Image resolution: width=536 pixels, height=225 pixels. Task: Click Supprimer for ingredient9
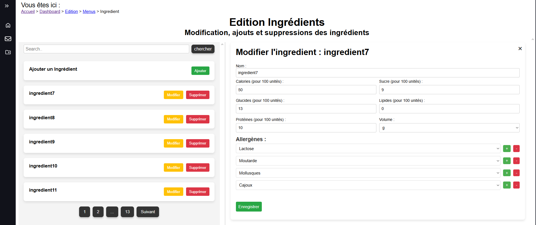(198, 143)
